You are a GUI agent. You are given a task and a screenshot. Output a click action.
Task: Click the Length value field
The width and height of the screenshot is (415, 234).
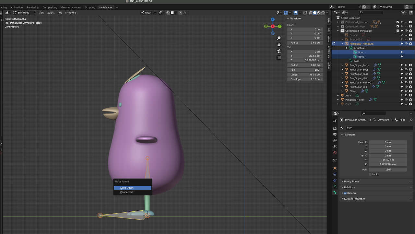point(305,75)
